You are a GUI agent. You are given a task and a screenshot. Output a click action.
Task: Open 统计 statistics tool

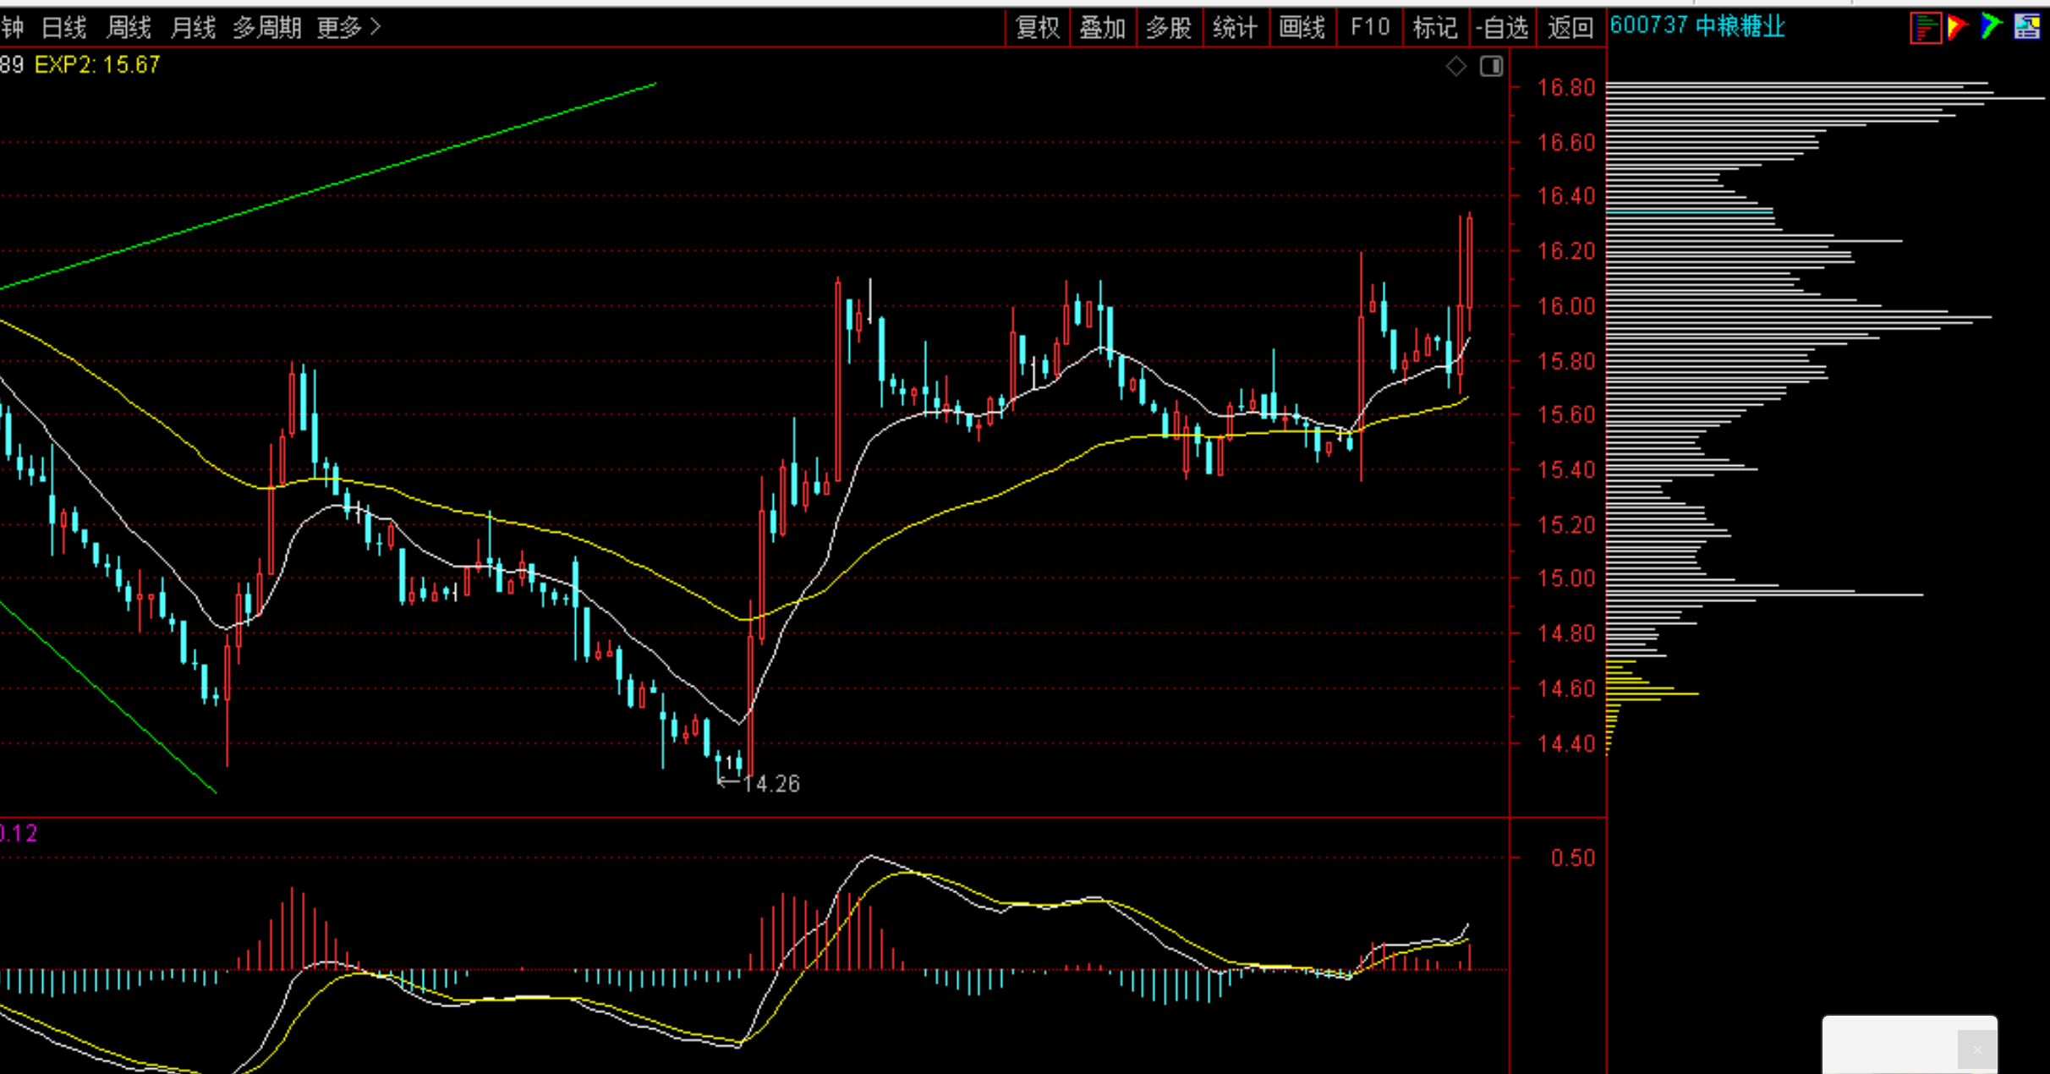(1235, 28)
